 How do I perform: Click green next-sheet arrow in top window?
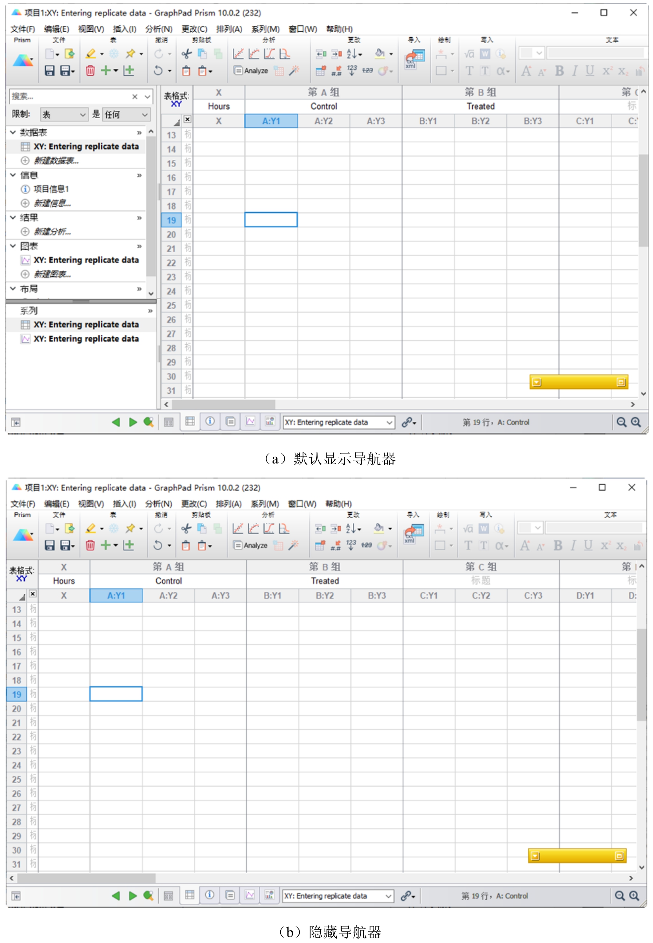[132, 422]
